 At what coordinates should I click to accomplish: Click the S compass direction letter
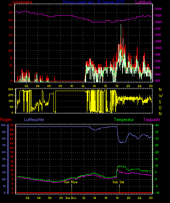160,102
